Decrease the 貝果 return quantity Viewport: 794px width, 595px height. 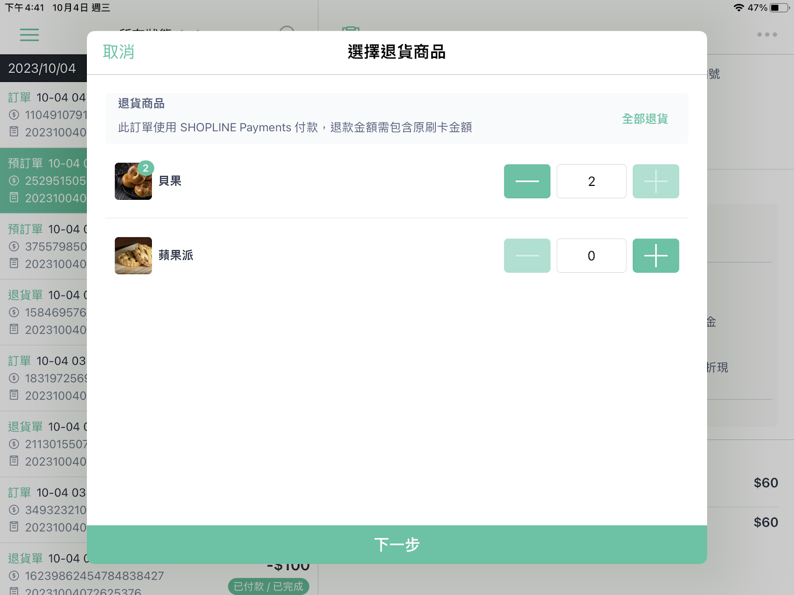click(x=527, y=181)
